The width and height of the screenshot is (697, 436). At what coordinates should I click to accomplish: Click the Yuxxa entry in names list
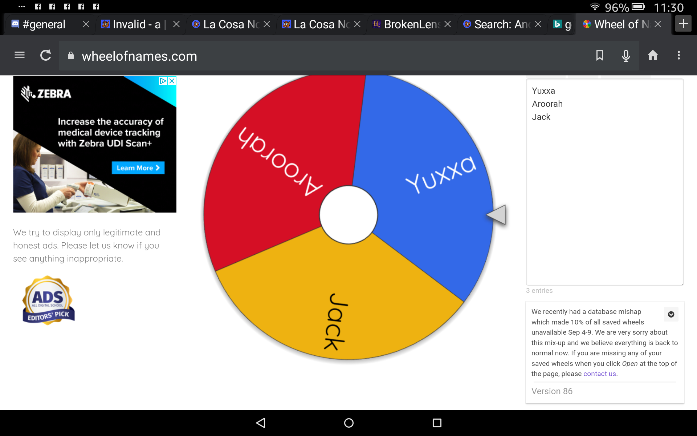coord(543,91)
